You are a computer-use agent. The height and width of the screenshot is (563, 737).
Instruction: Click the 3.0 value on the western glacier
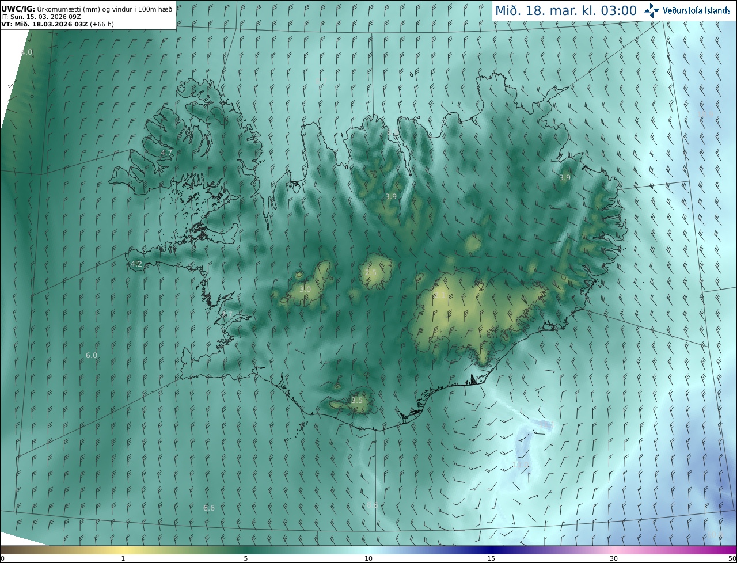coord(305,289)
